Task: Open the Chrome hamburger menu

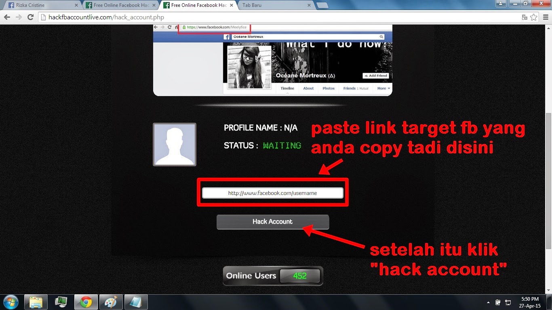Action: [545, 17]
